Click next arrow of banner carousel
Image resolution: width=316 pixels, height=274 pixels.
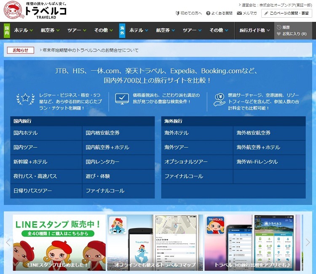[x=308, y=242]
